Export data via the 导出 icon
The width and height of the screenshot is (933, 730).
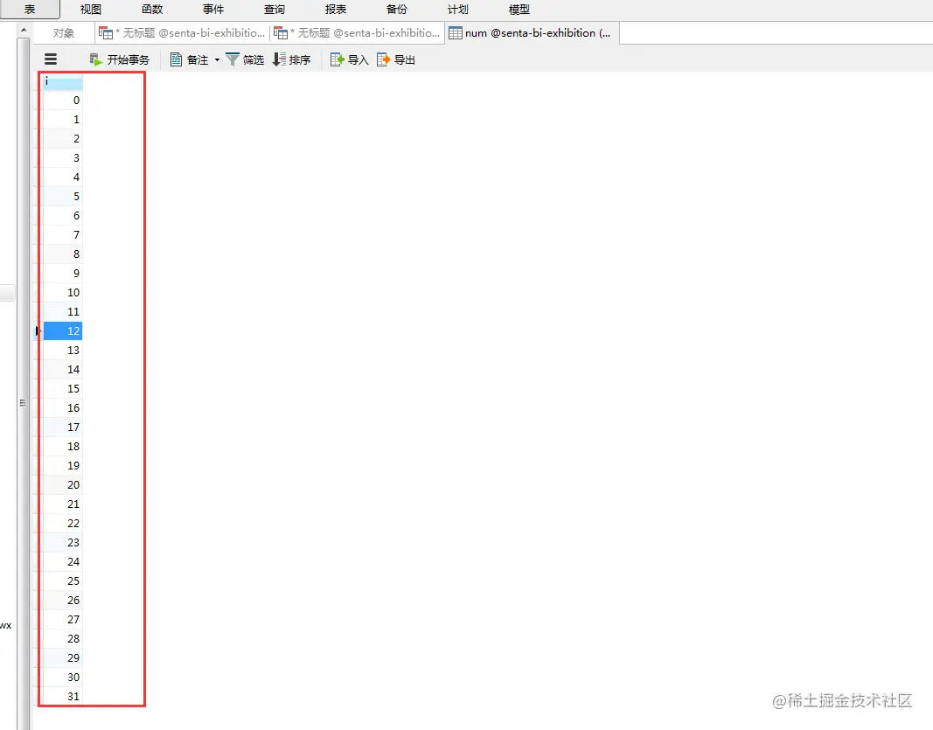(x=395, y=59)
